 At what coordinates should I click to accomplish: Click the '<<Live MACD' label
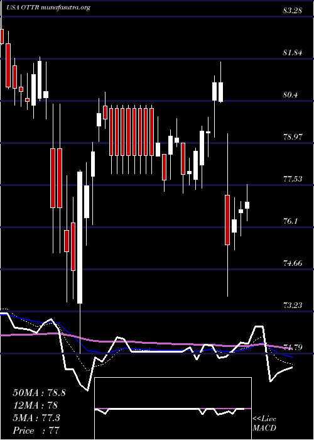264,424
